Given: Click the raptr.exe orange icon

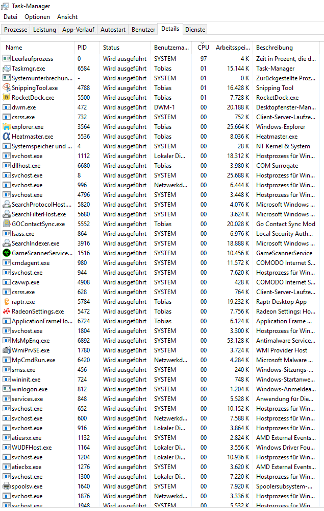Looking at the screenshot, I should tap(7, 302).
